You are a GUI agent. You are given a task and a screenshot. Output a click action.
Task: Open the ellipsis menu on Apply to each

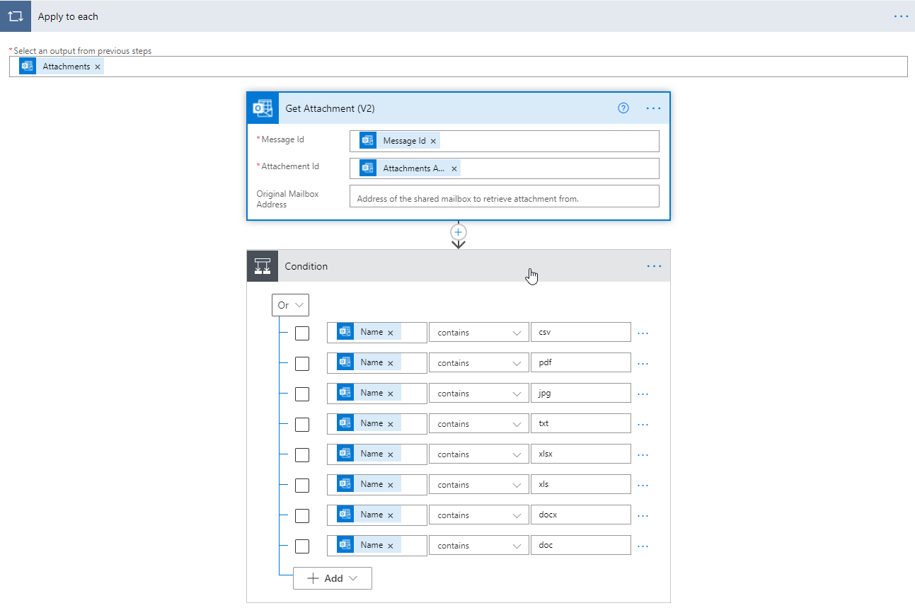pos(901,16)
